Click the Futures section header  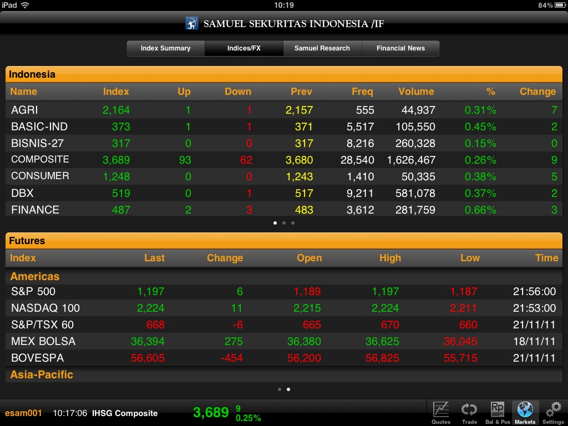coord(283,241)
